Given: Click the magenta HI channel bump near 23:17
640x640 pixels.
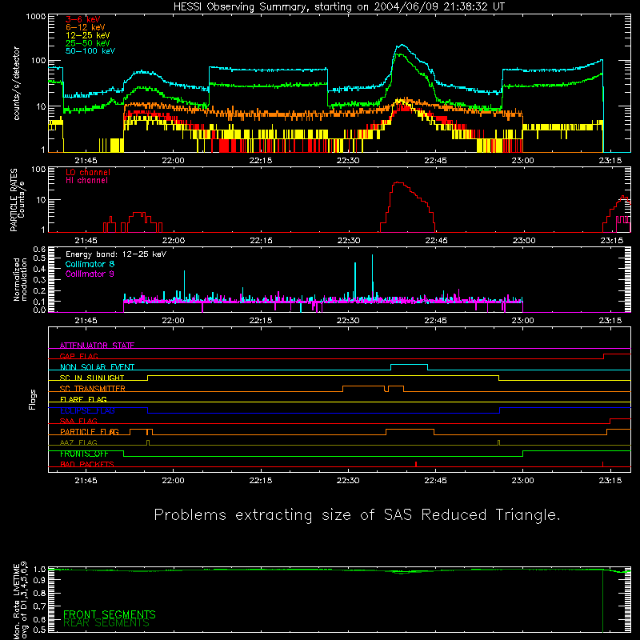Looking at the screenshot, I should coord(623,219).
